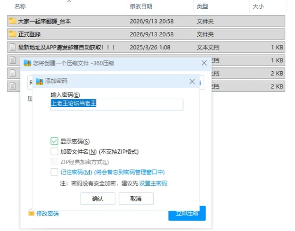Click the folder icon of 大家一起來翻譯_台本

pyautogui.click(x=12, y=21)
